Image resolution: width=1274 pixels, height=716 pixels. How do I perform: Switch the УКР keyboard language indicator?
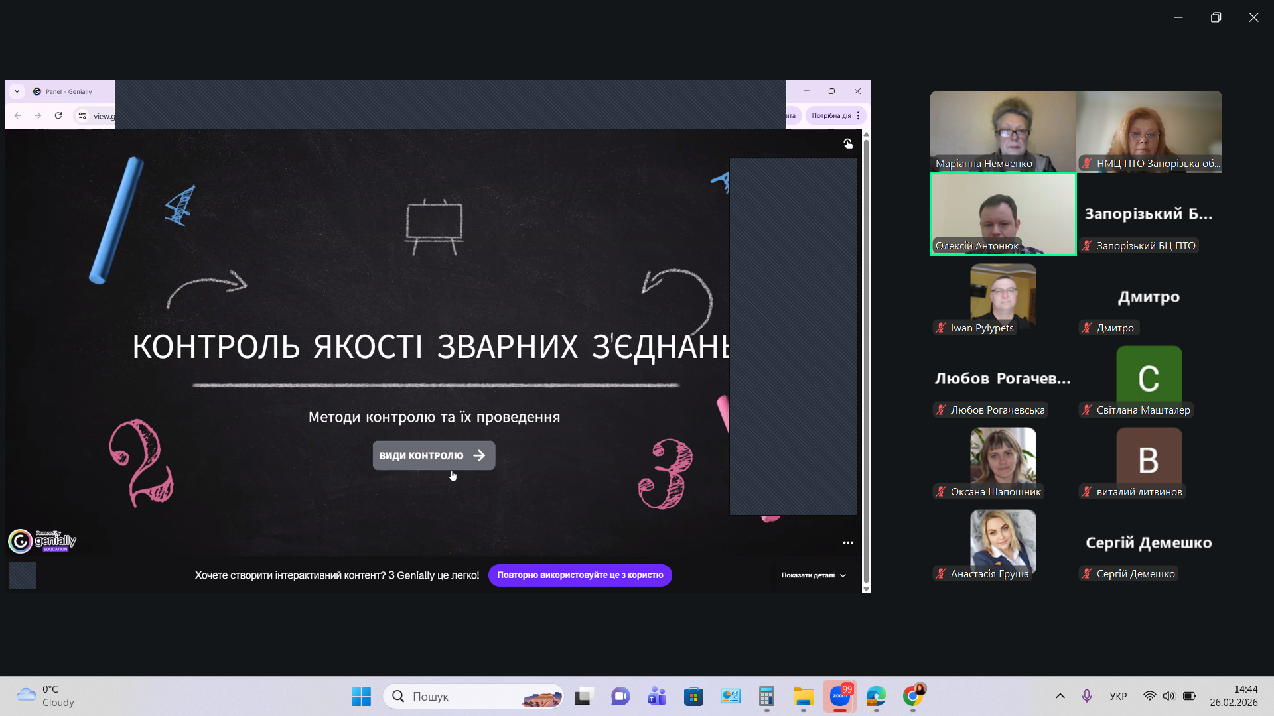coord(1118,696)
